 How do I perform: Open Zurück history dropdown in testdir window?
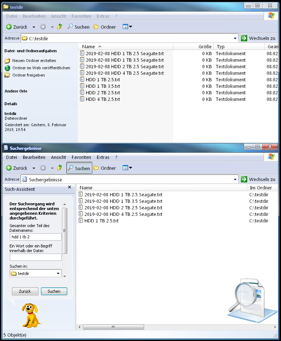point(34,27)
